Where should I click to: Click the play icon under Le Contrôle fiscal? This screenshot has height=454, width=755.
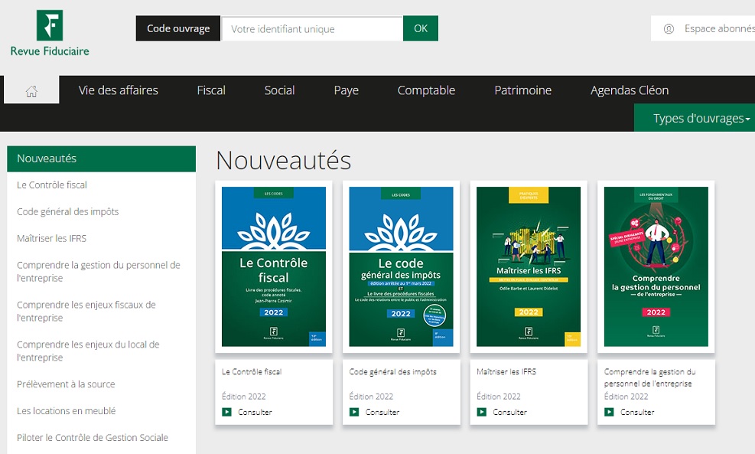[226, 412]
